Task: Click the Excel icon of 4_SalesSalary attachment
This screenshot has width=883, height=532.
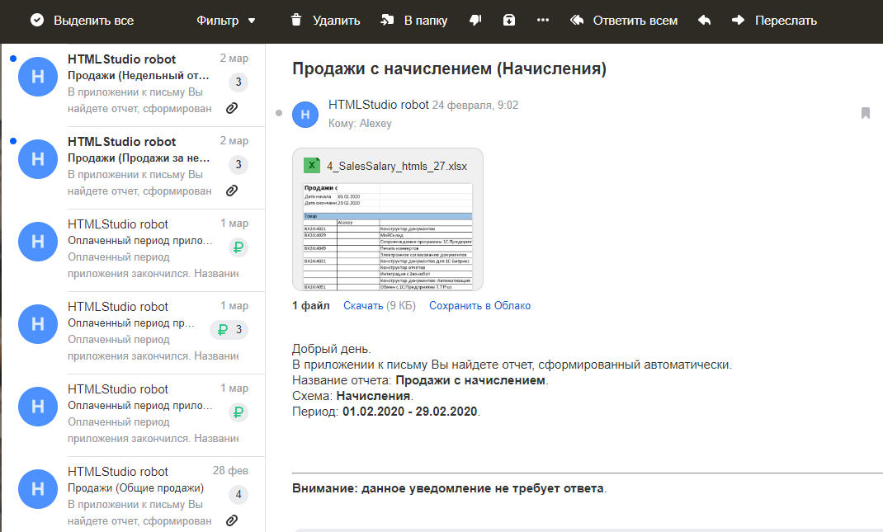Action: click(312, 166)
